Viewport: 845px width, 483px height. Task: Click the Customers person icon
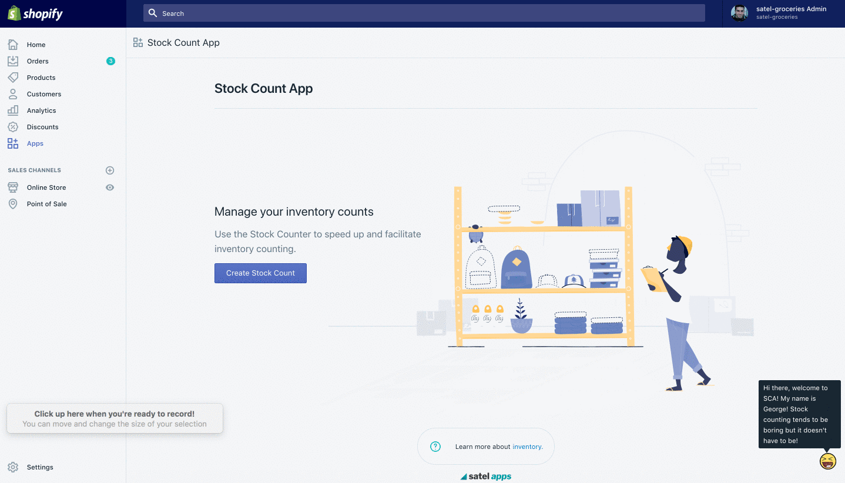[x=13, y=94]
